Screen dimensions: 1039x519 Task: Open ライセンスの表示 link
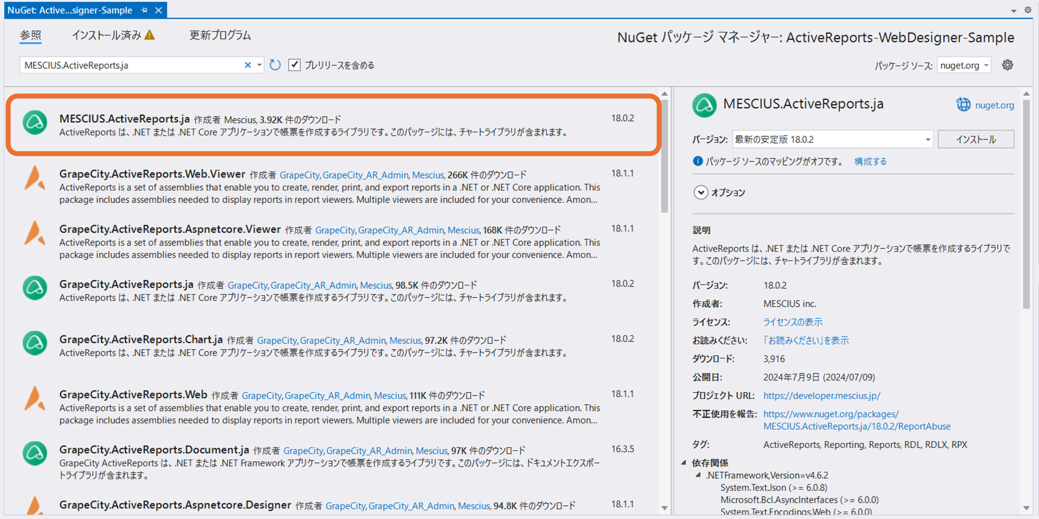pos(793,322)
